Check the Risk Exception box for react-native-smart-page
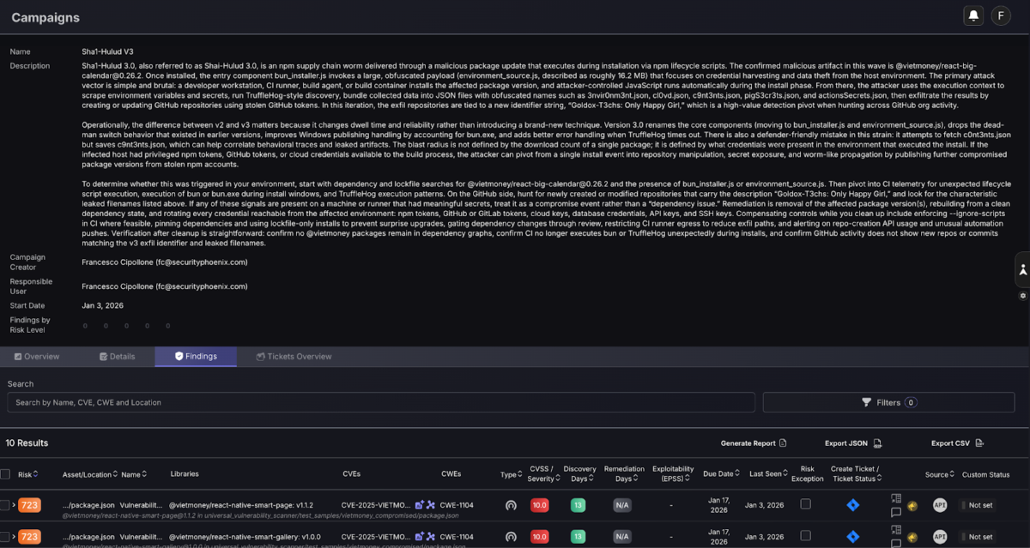Image resolution: width=1030 pixels, height=548 pixels. pos(805,504)
